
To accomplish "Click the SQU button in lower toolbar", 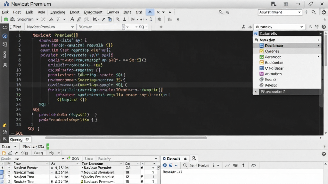I will [24, 153].
